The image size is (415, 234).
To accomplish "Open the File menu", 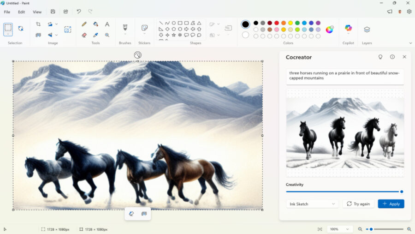I will click(7, 12).
